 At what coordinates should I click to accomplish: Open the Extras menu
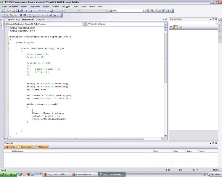[83, 6]
